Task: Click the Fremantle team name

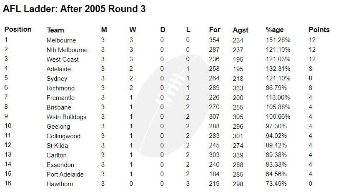Action: (x=60, y=98)
